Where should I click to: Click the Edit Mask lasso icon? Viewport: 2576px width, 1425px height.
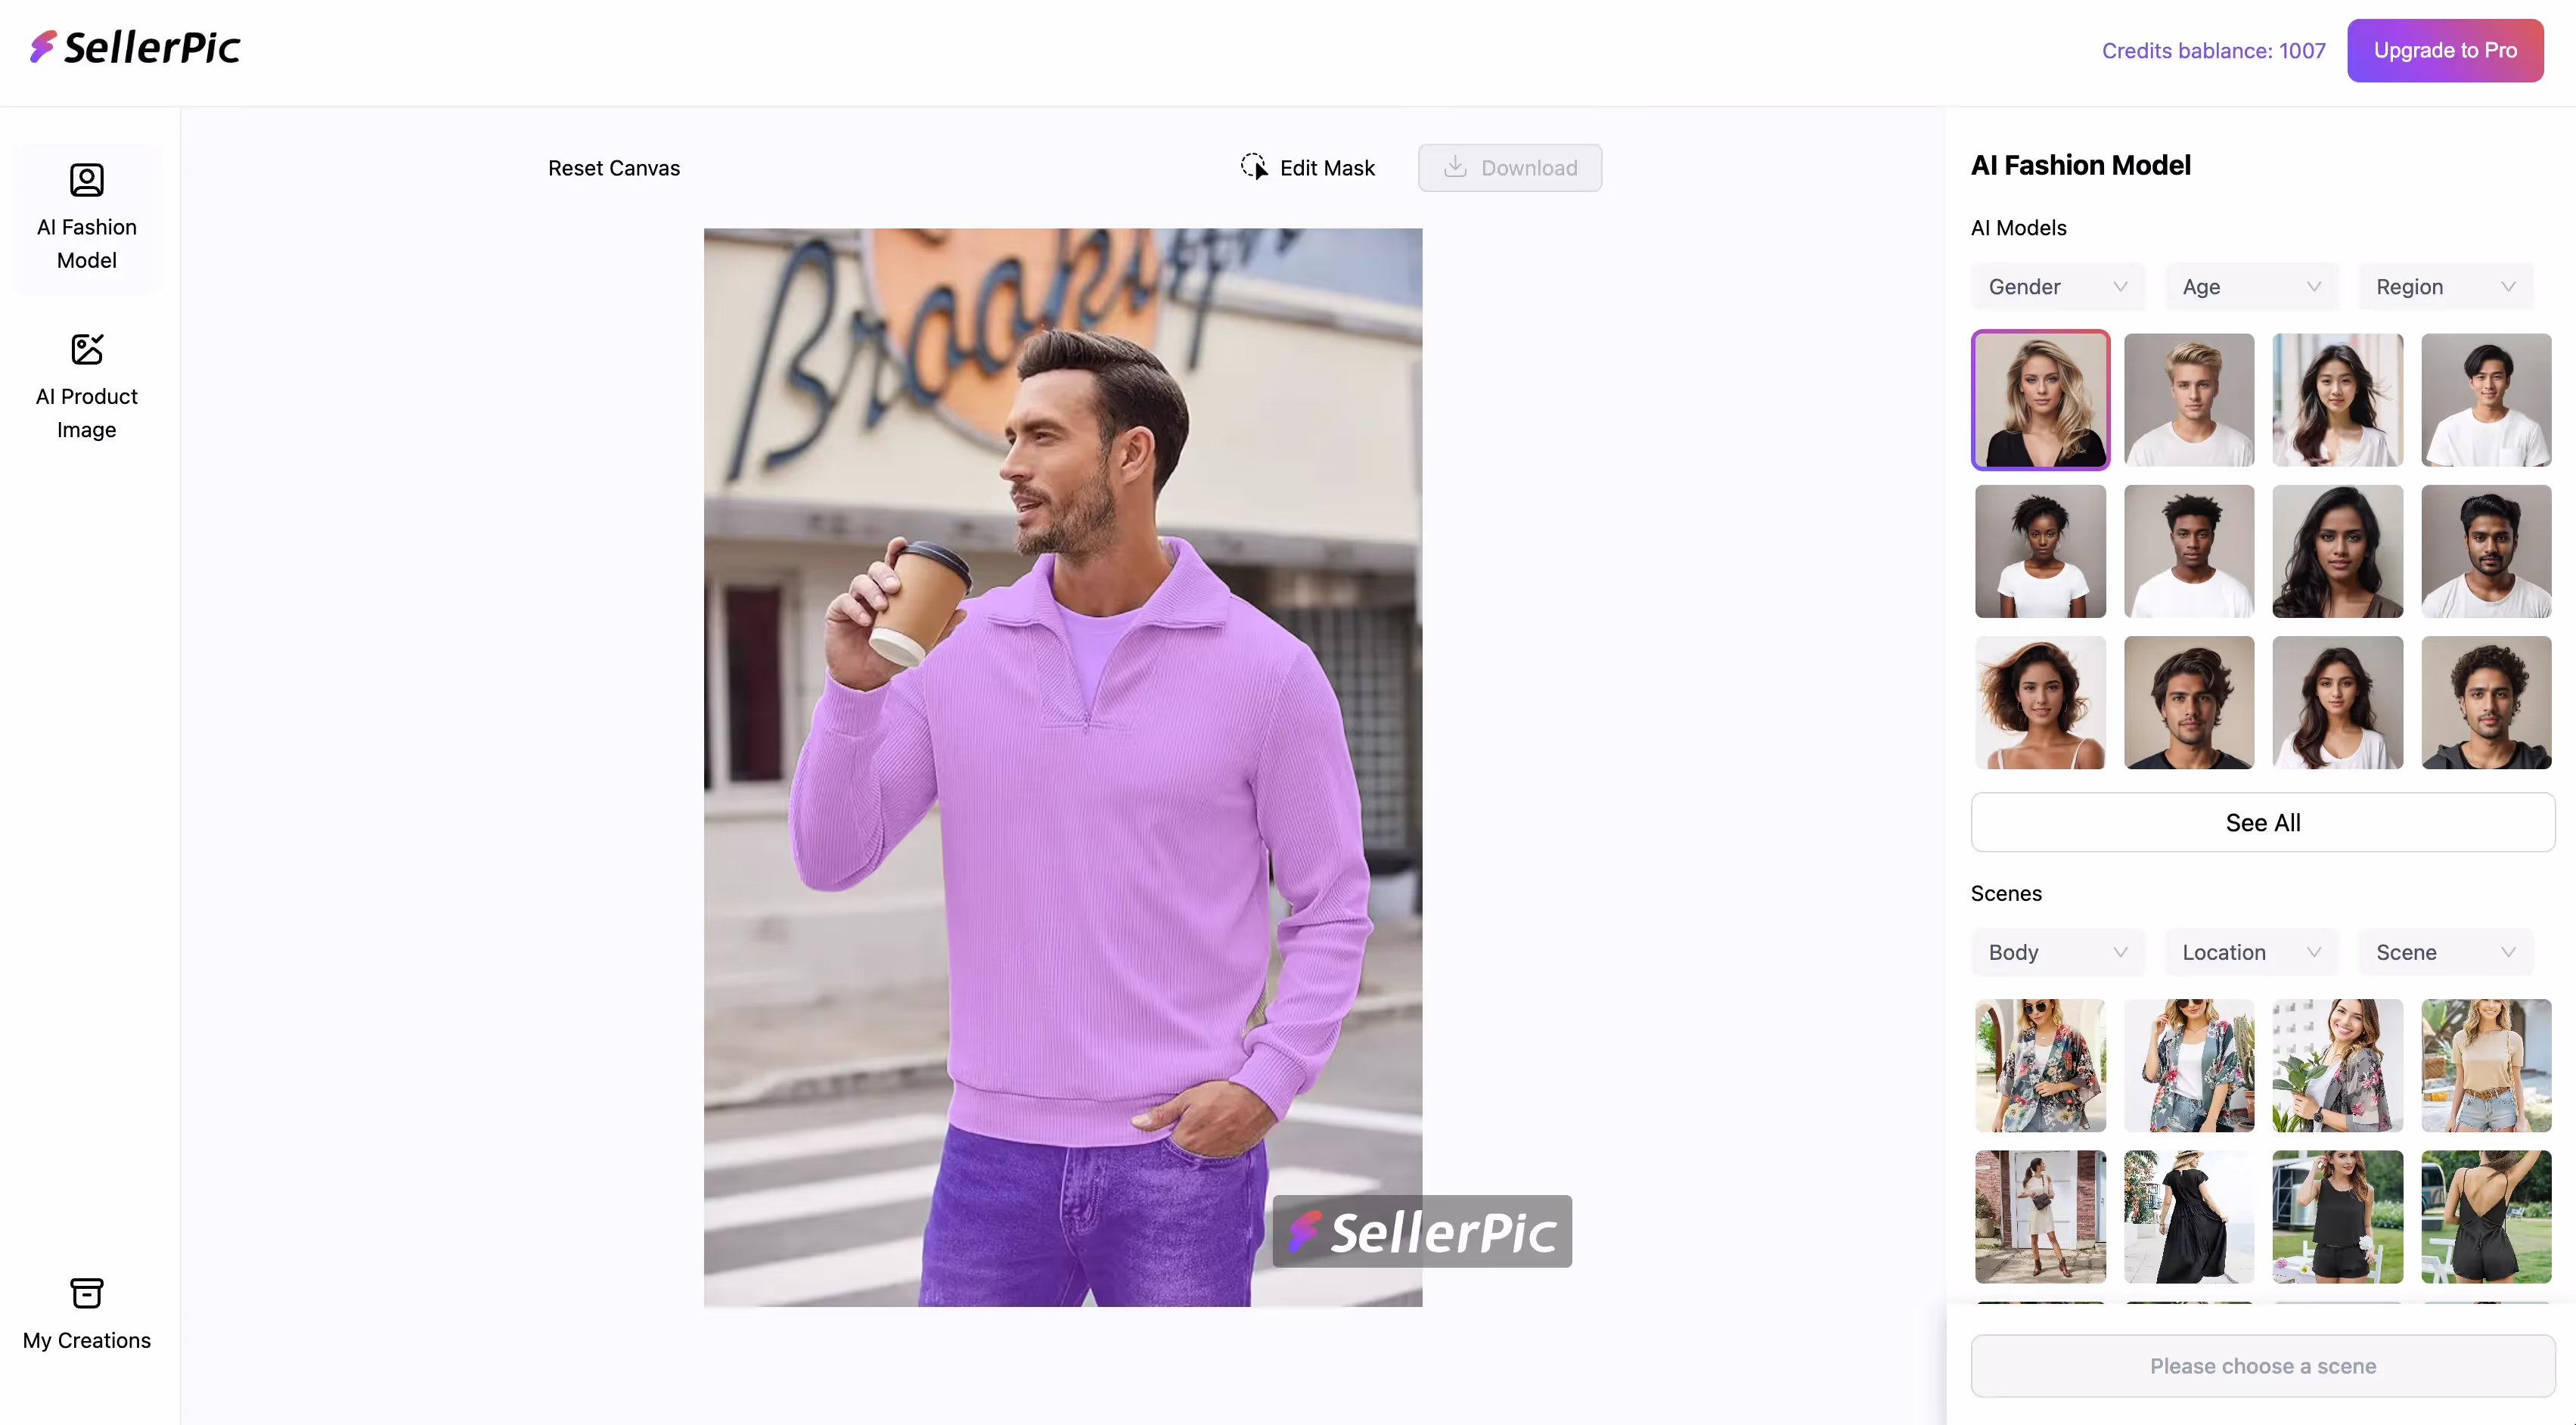click(1254, 167)
